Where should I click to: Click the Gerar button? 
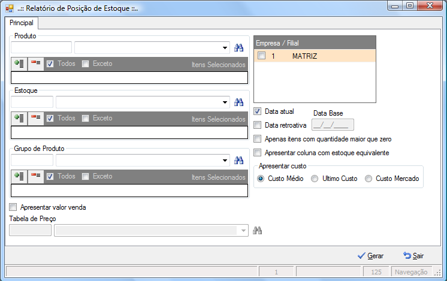click(x=370, y=256)
